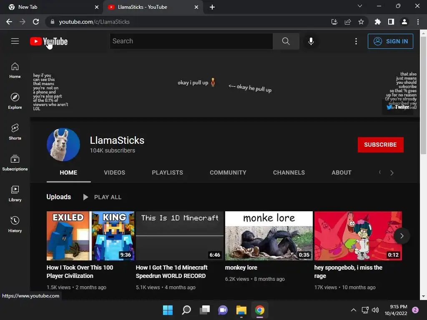View site info via the lock icon
427x320 pixels.
(x=53, y=22)
